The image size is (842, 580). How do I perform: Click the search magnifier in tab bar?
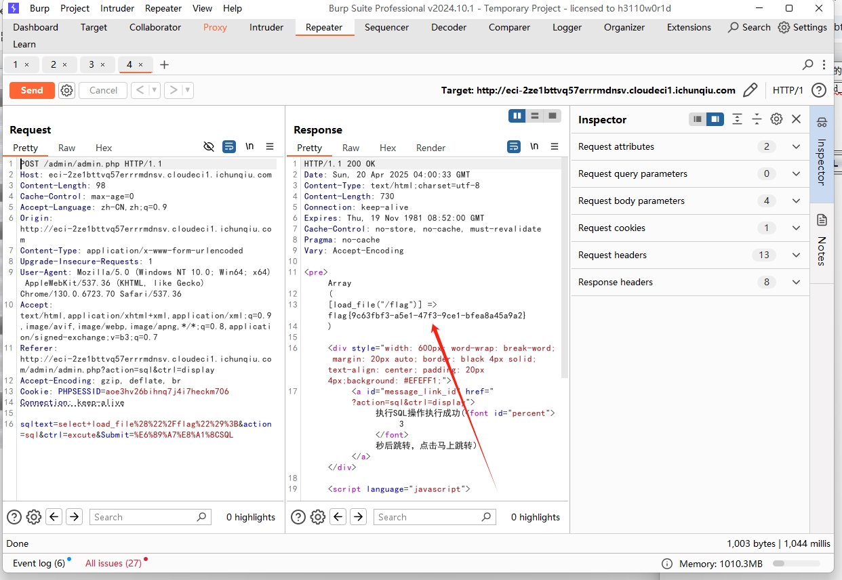tap(807, 64)
